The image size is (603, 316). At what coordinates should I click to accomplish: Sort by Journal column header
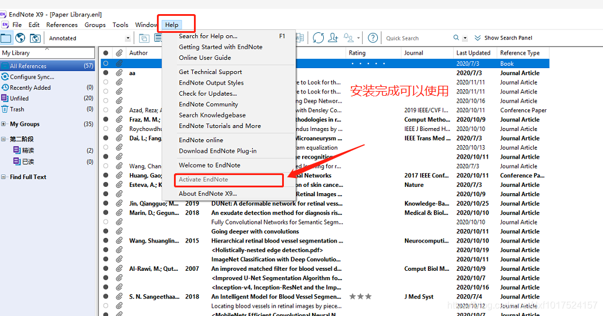pos(427,53)
